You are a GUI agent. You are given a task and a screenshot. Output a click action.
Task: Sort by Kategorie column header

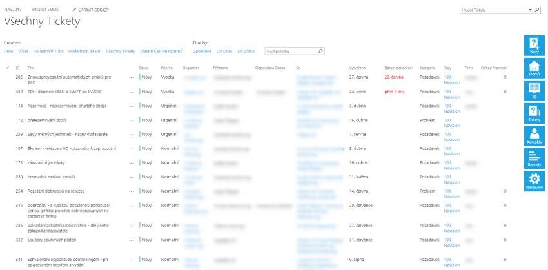427,68
